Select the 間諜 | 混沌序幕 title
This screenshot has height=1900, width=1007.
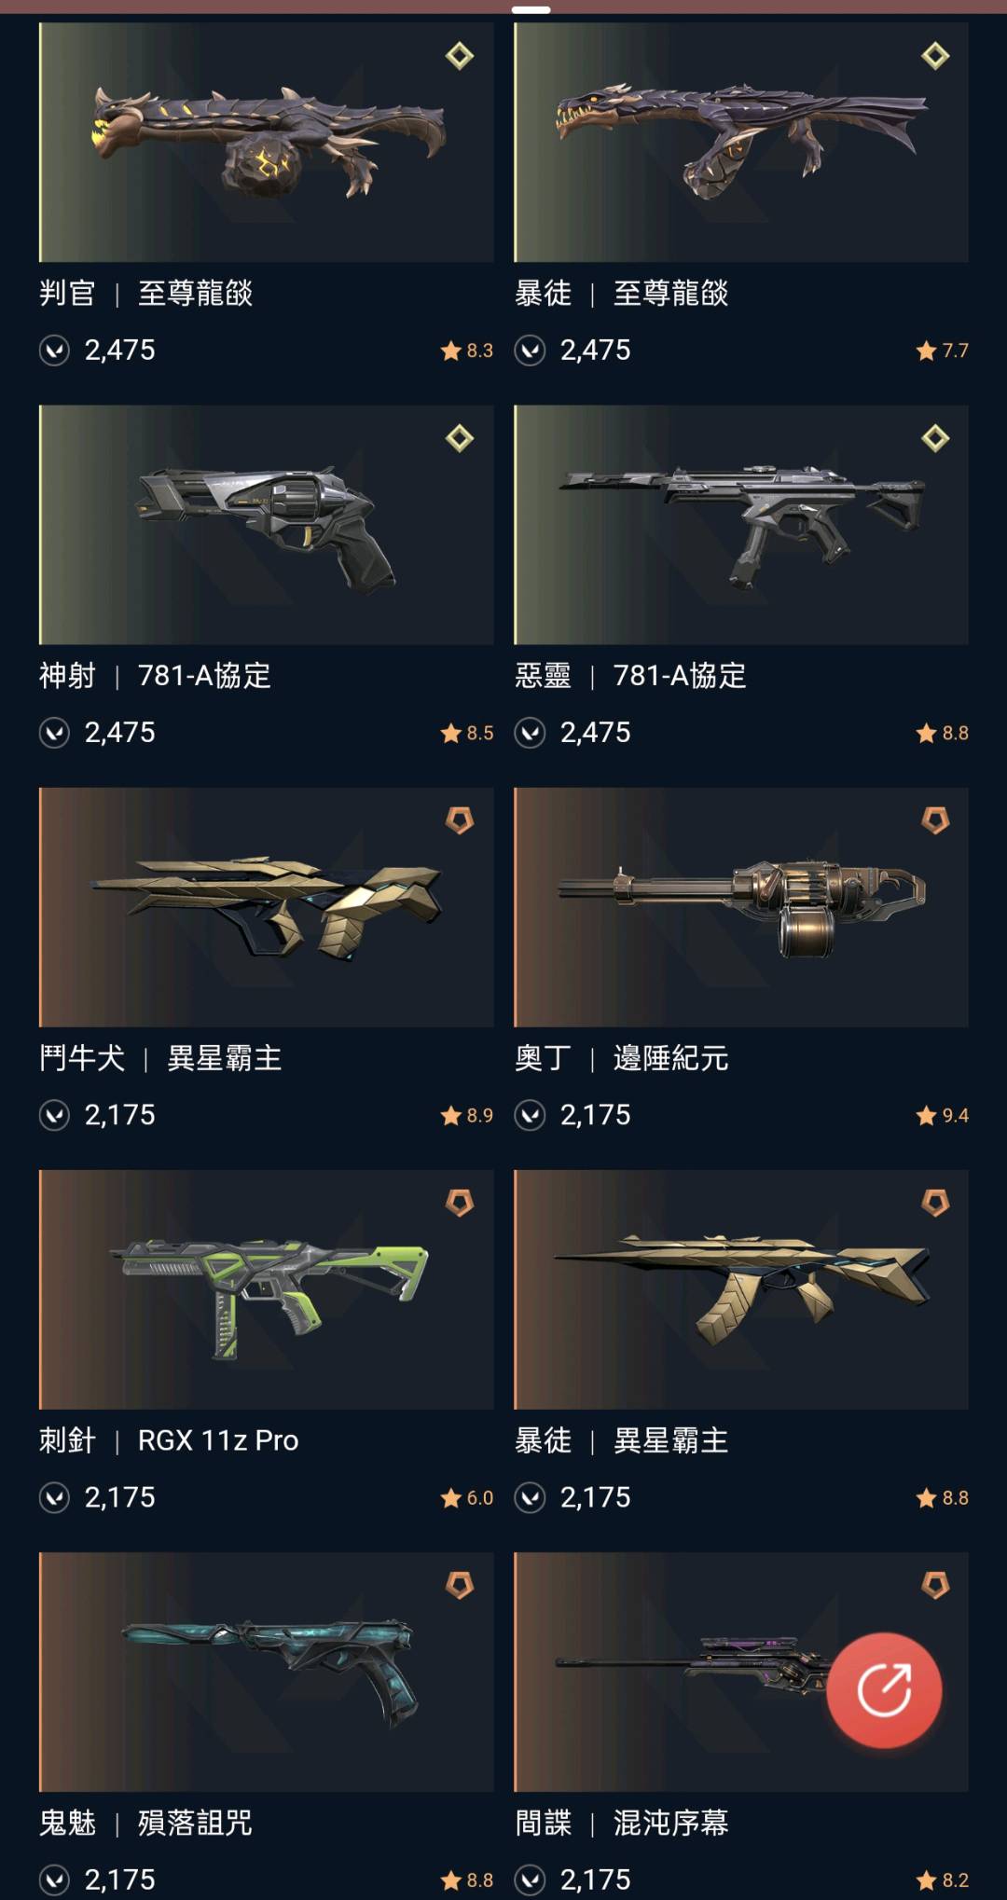[x=621, y=1823]
